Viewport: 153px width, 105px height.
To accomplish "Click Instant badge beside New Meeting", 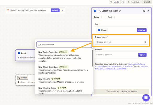I will coord(56,79).
